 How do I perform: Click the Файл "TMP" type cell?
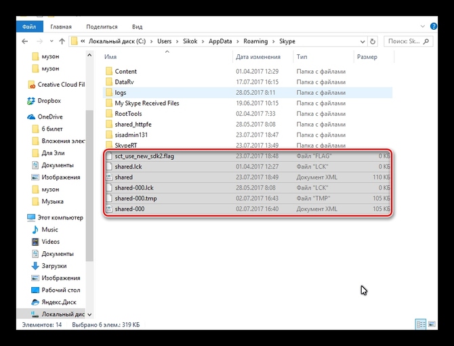pos(313,198)
